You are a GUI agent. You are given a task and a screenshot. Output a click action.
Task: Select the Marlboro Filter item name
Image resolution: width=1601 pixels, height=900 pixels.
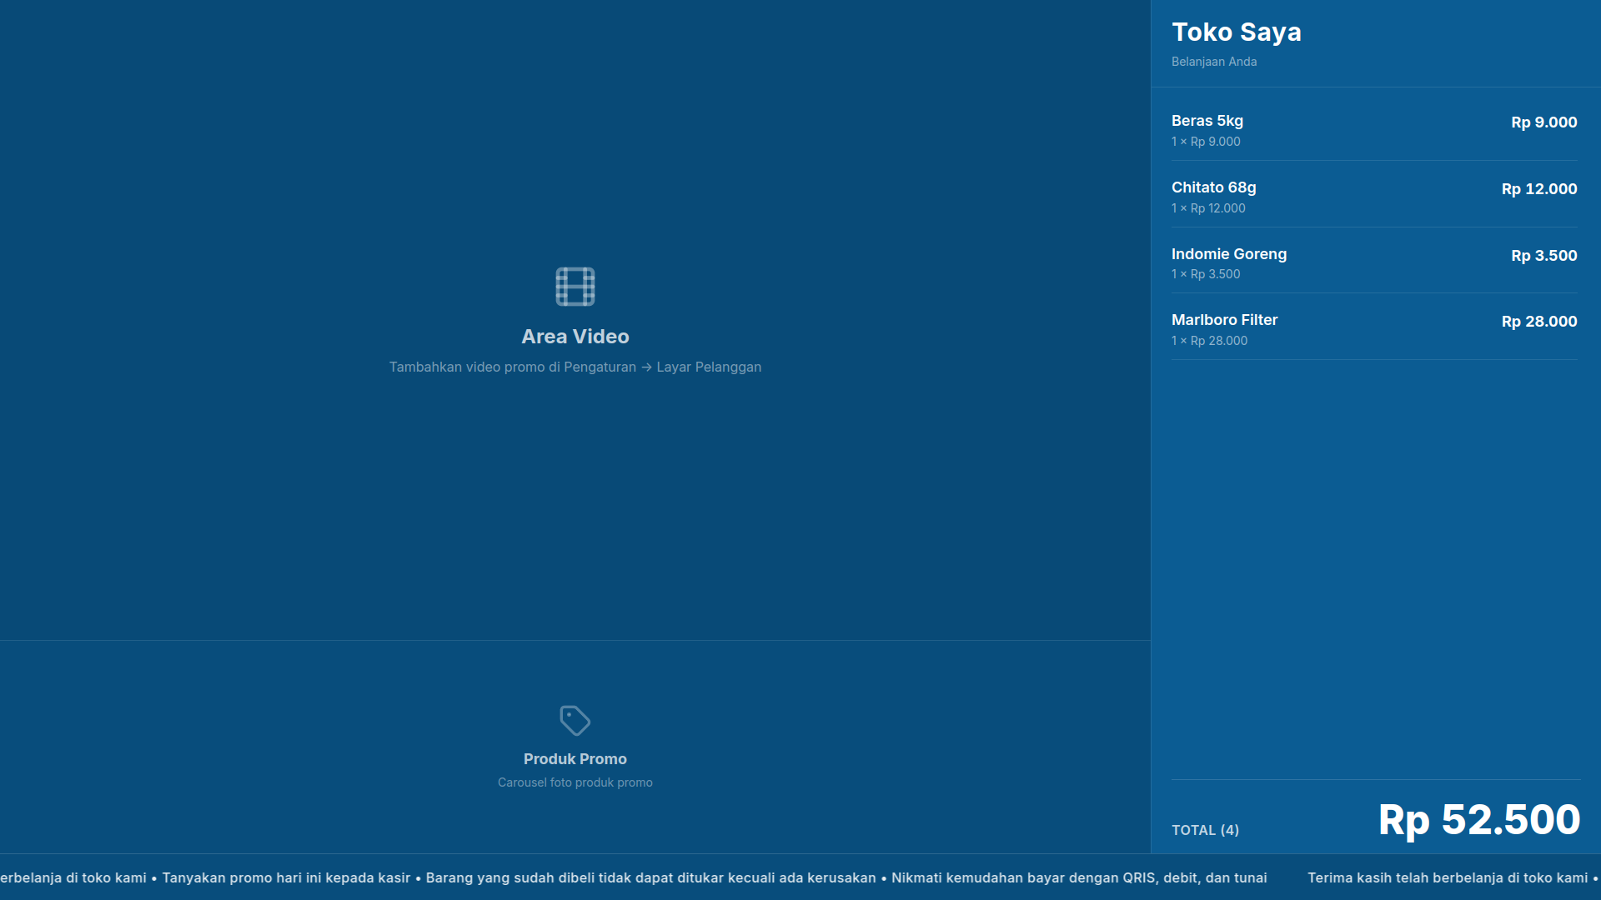click(1224, 320)
